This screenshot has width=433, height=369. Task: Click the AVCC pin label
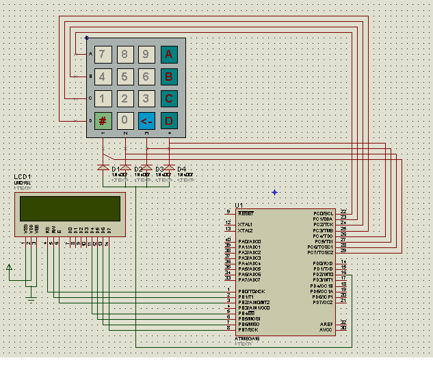pos(326,330)
